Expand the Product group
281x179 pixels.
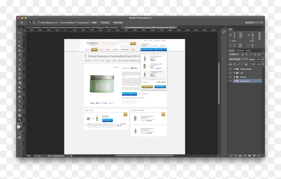click(234, 77)
